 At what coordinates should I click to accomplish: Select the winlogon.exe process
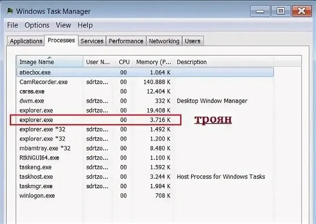145,196
